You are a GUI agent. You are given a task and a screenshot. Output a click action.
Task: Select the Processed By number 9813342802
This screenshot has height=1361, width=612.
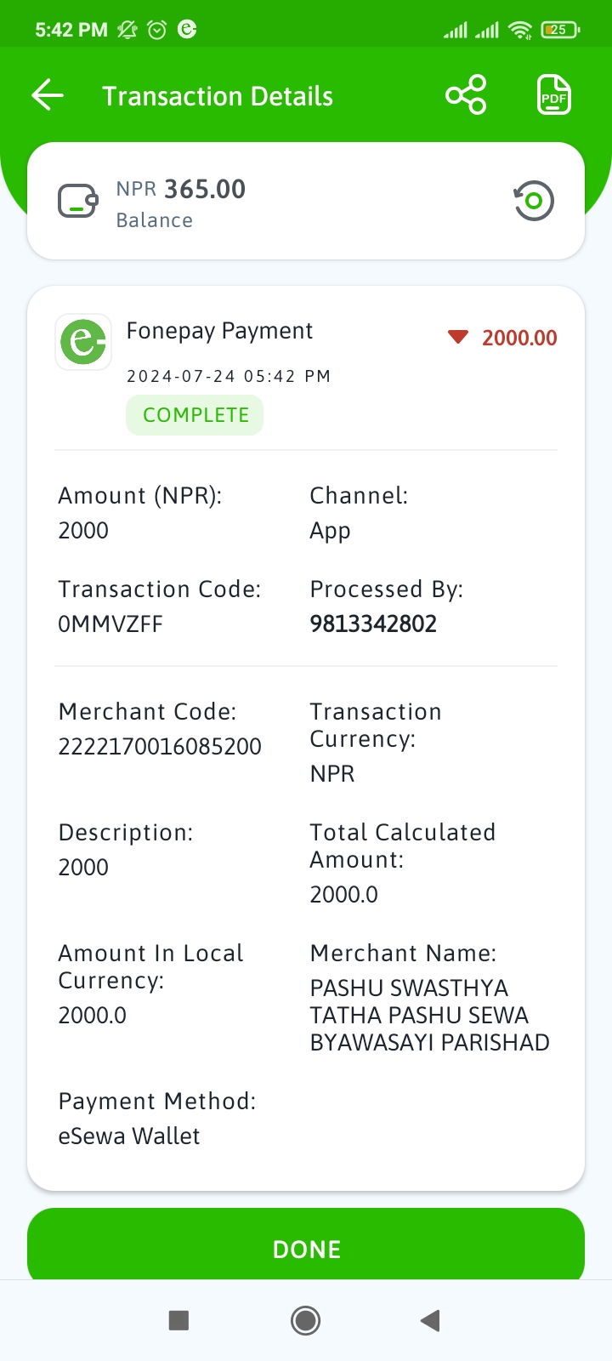coord(373,624)
